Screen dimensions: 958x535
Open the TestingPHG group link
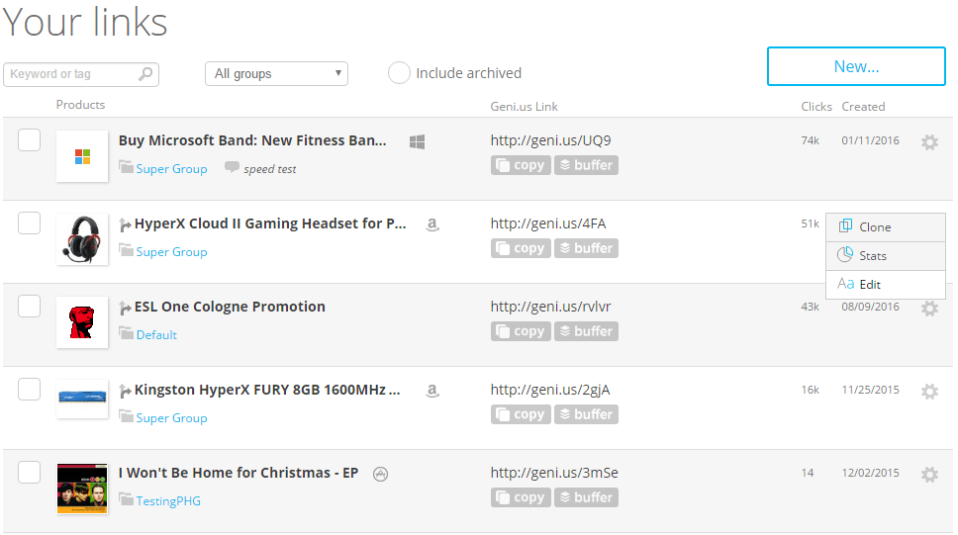(x=168, y=501)
